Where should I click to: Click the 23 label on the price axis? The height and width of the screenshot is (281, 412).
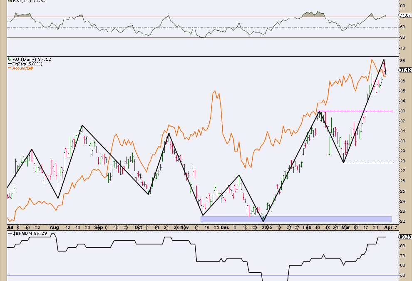pos(402,211)
